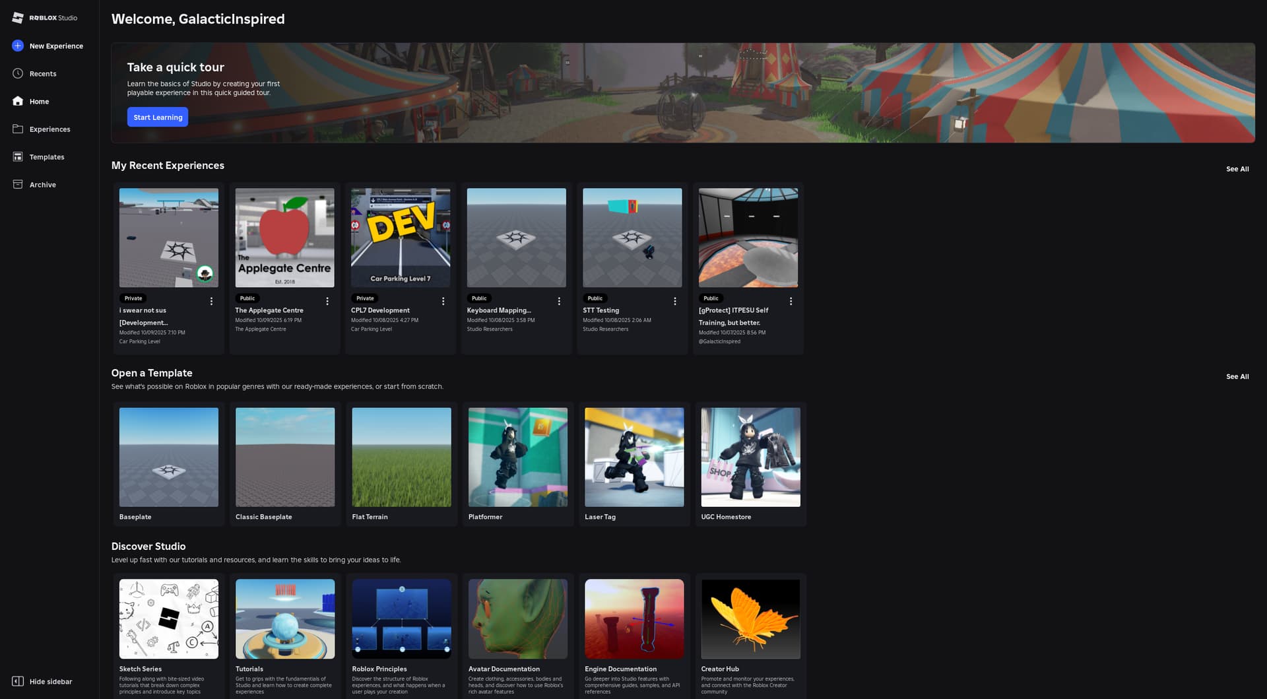The image size is (1267, 699).
Task: View the Archive section
Action: (x=44, y=184)
